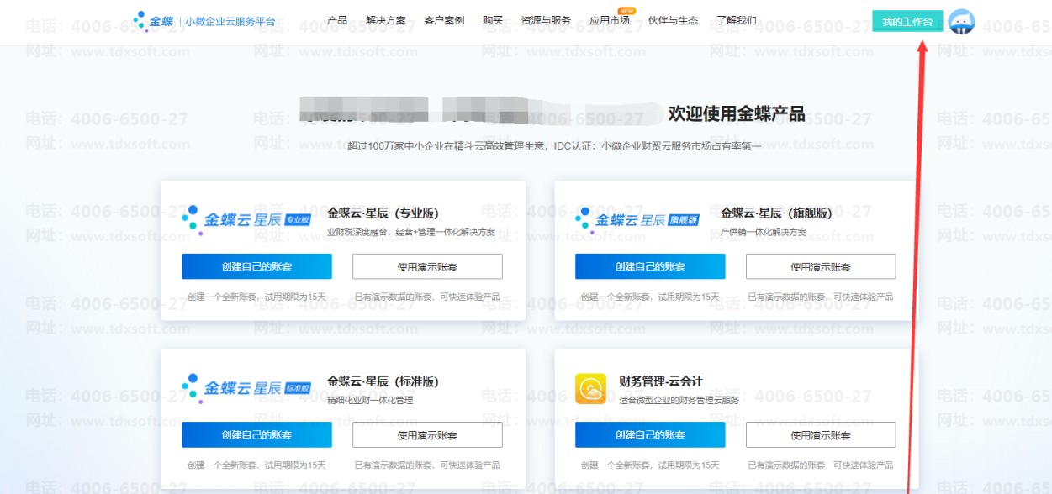Expand the 了解我们 menu

coord(736,20)
